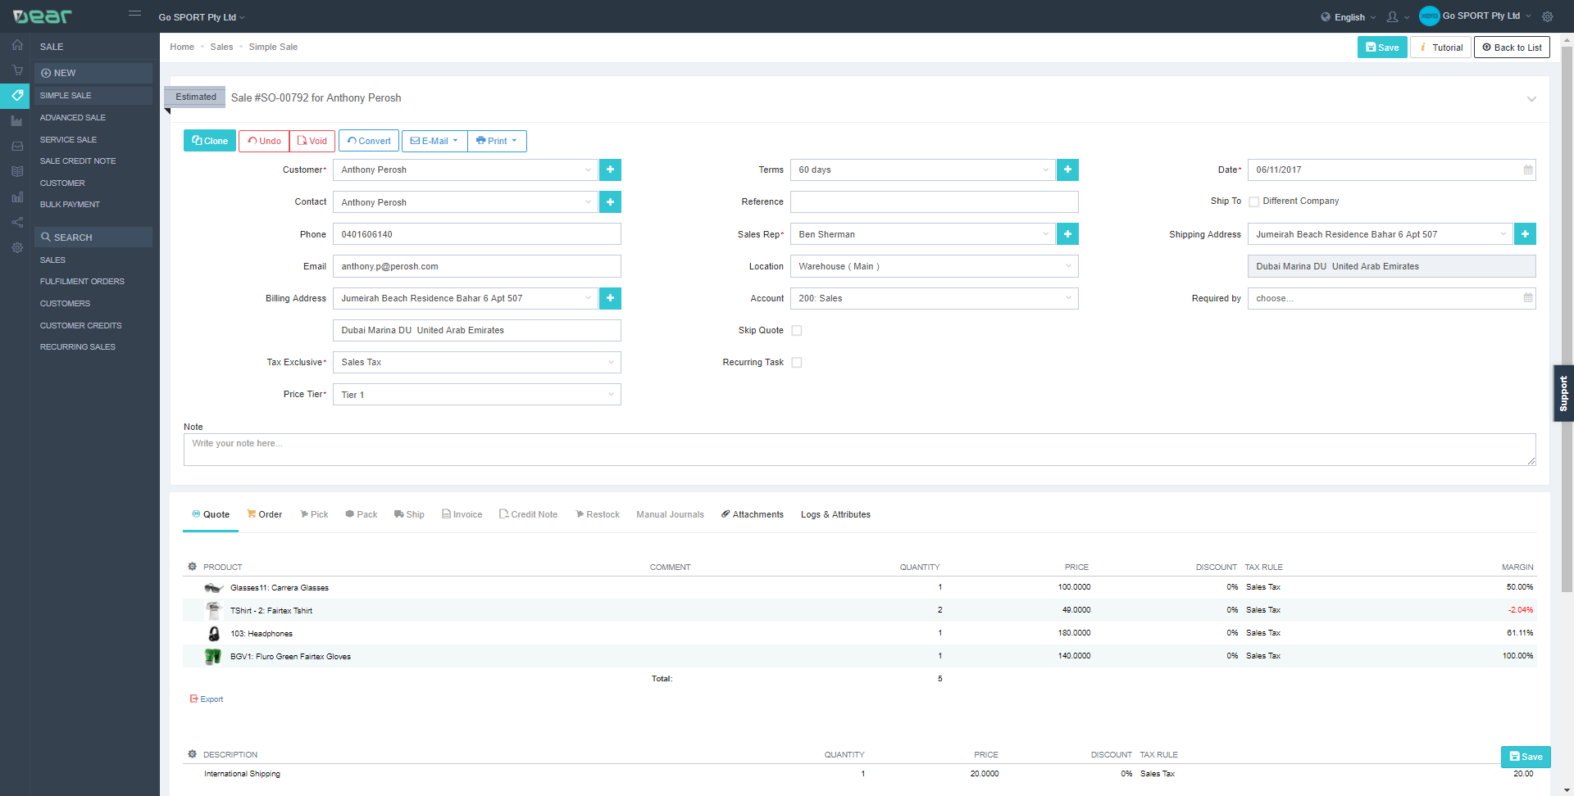This screenshot has height=796, width=1574.
Task: Toggle the hamburger menu icon
Action: [135, 14]
